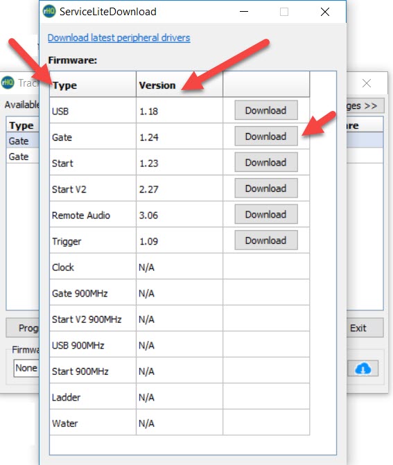Select the USB type cell

[x=93, y=111]
